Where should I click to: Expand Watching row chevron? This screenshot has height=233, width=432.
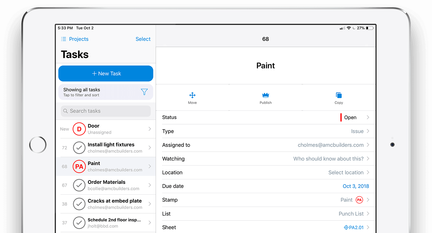368,159
